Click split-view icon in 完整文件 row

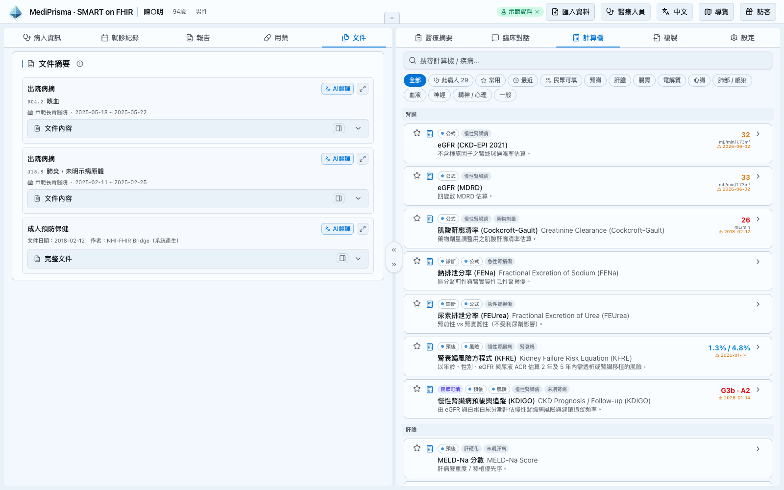coord(343,258)
